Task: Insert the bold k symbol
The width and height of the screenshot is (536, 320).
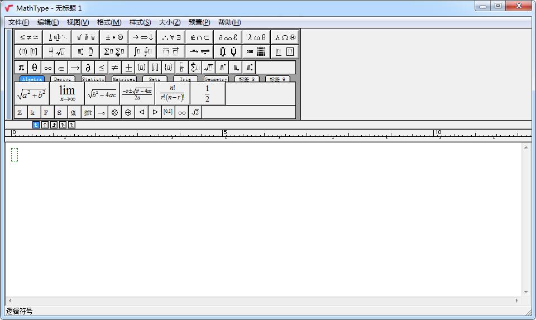Action: click(x=33, y=112)
